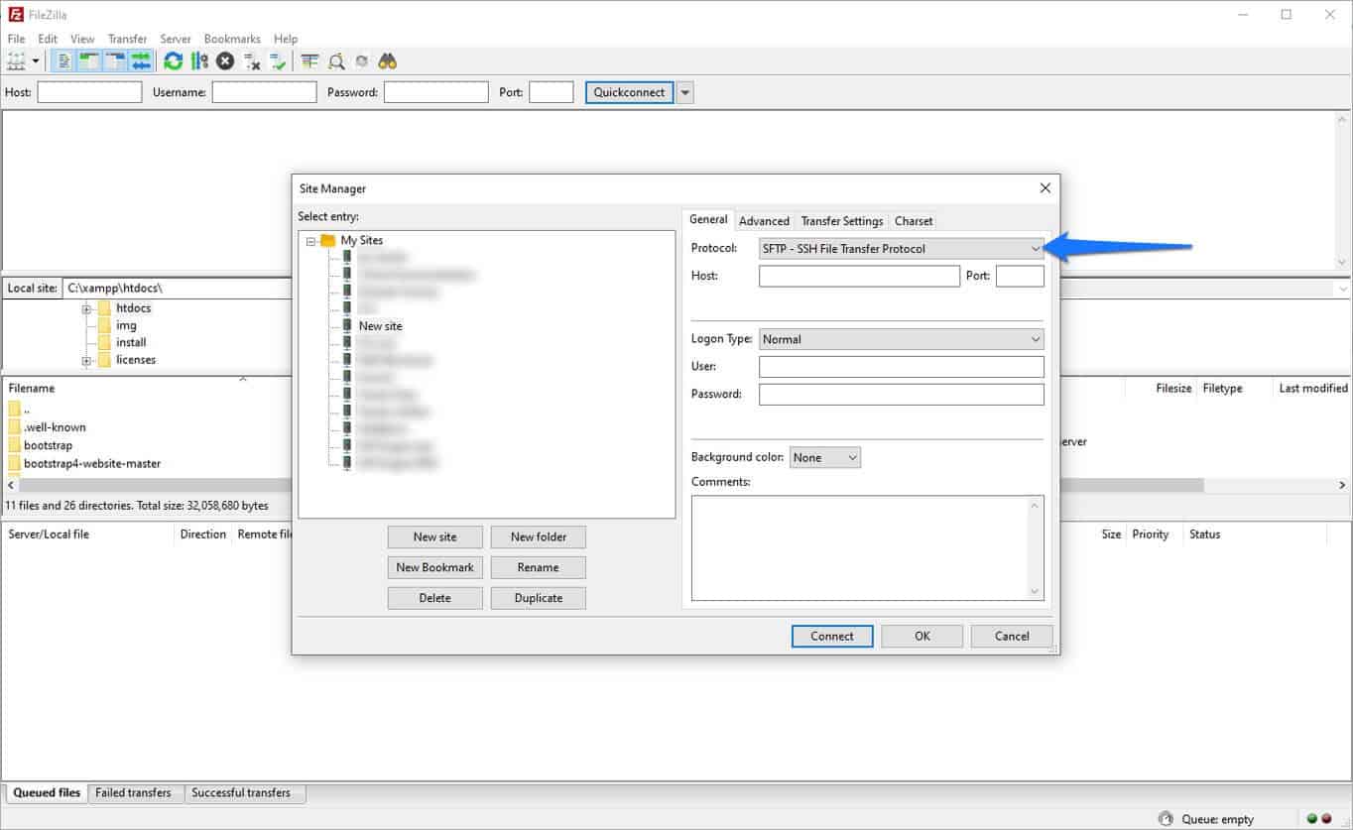Screen dimensions: 1353x830
Task: Close the Site Manager dialog
Action: pyautogui.click(x=1045, y=187)
